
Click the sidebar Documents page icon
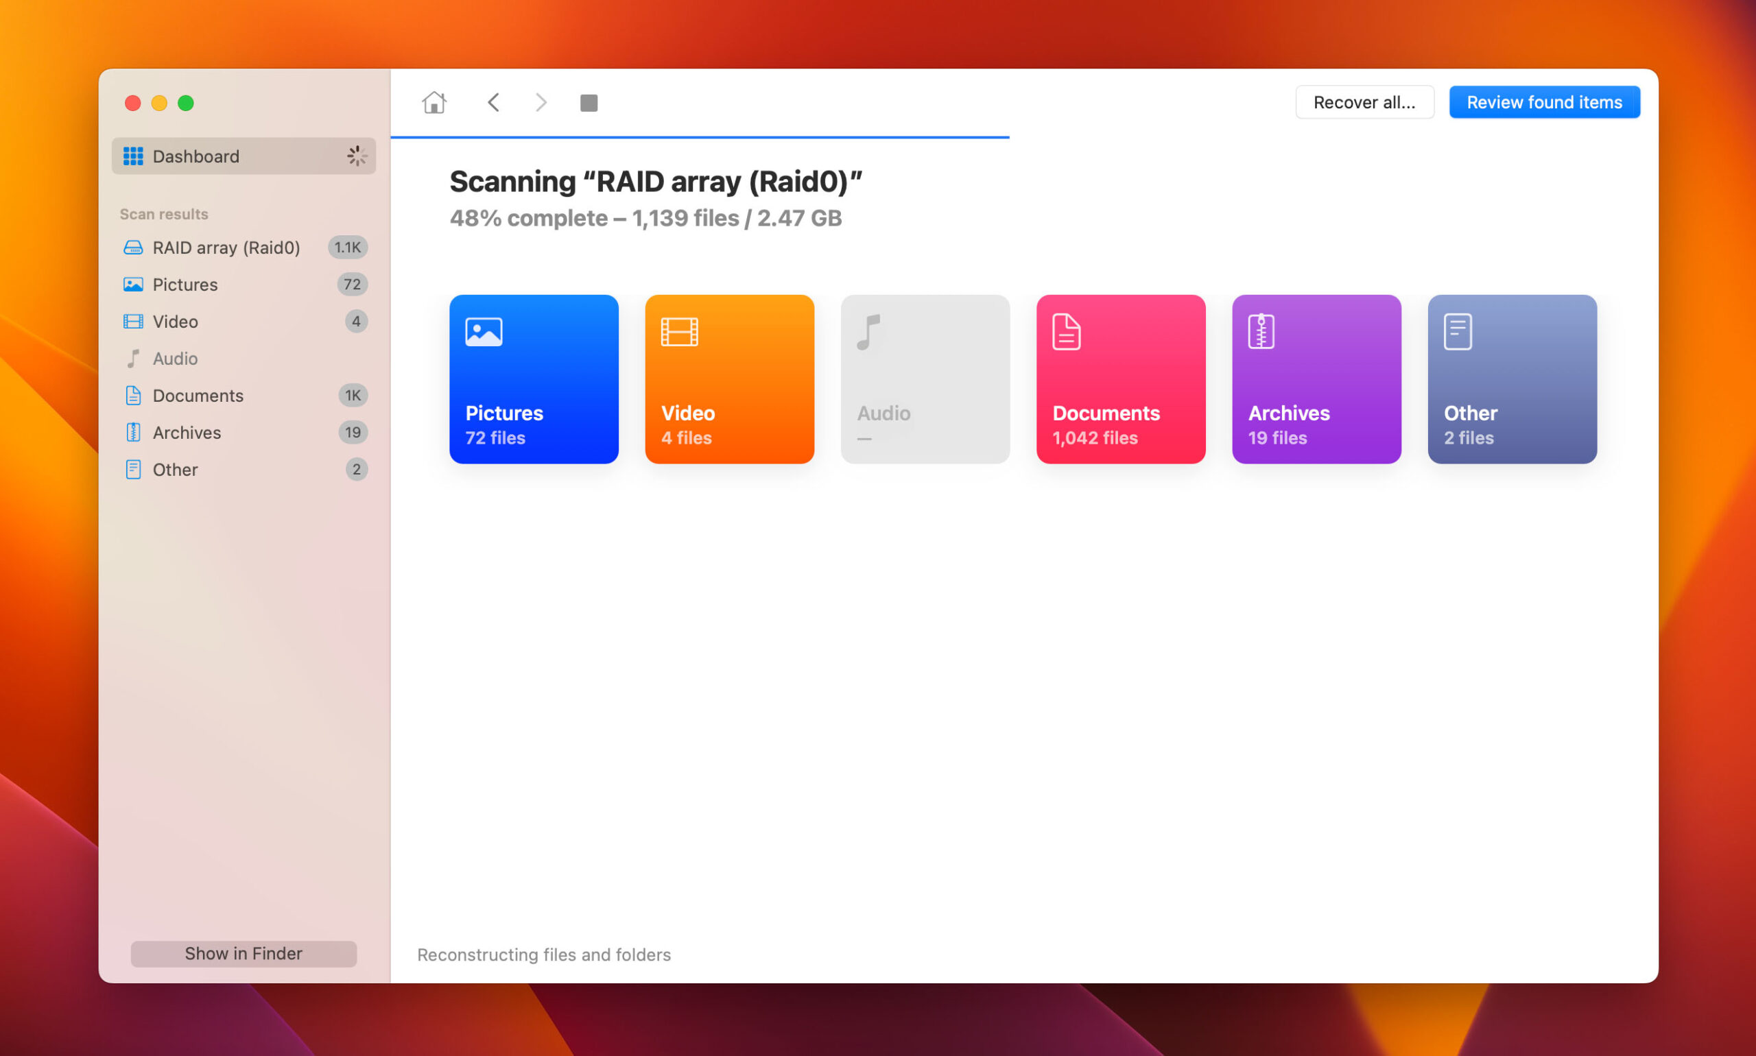tap(133, 395)
